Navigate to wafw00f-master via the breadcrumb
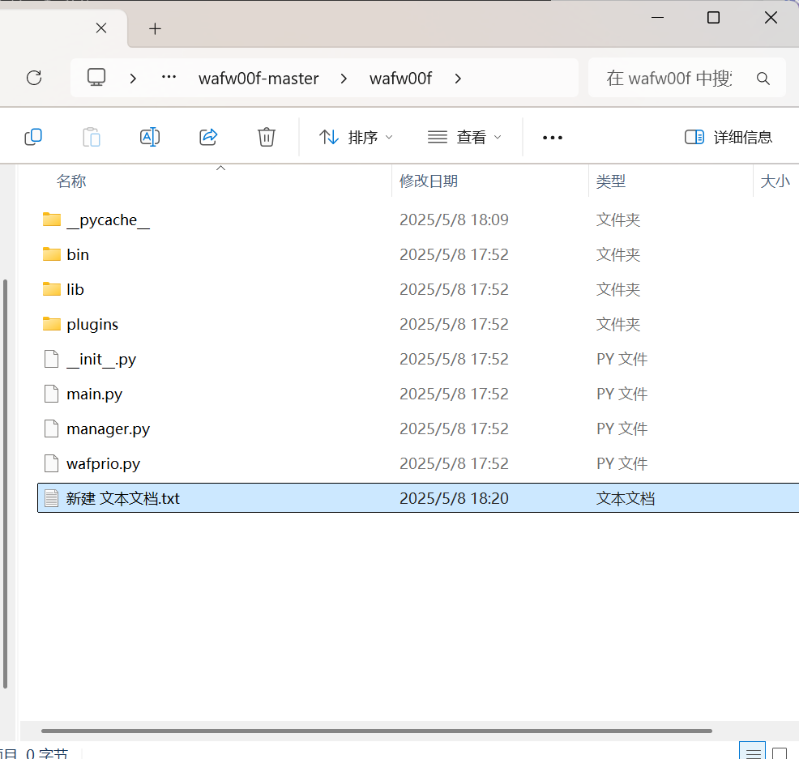 (x=258, y=78)
